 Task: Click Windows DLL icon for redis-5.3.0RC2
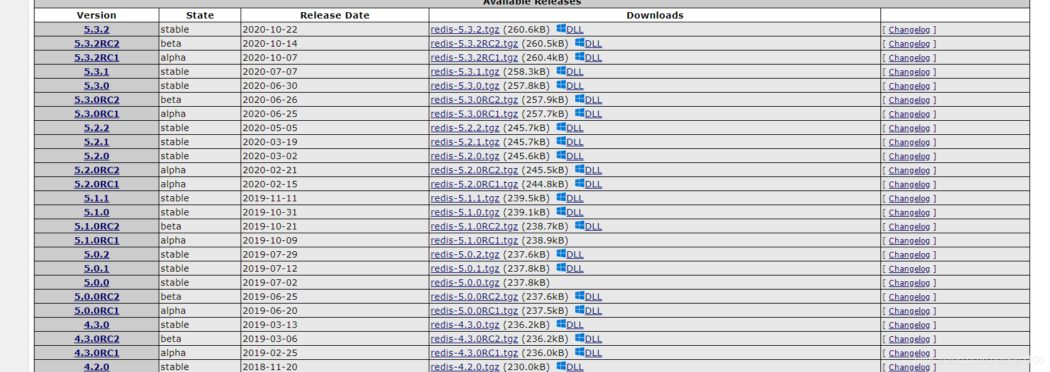pos(580,99)
